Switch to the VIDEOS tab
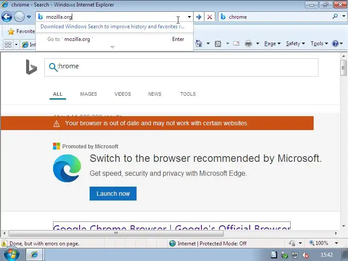Viewport: 348px width, 261px height. point(123,94)
